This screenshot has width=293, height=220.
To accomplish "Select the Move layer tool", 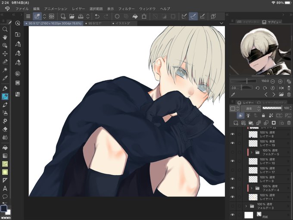I will point(5,53).
